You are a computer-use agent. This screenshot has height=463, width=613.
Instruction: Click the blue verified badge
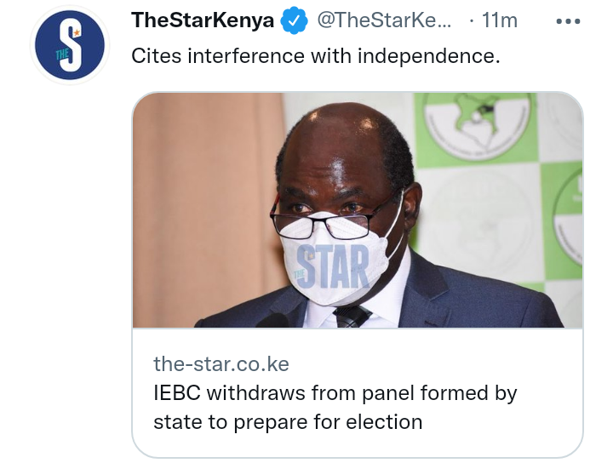tap(294, 20)
